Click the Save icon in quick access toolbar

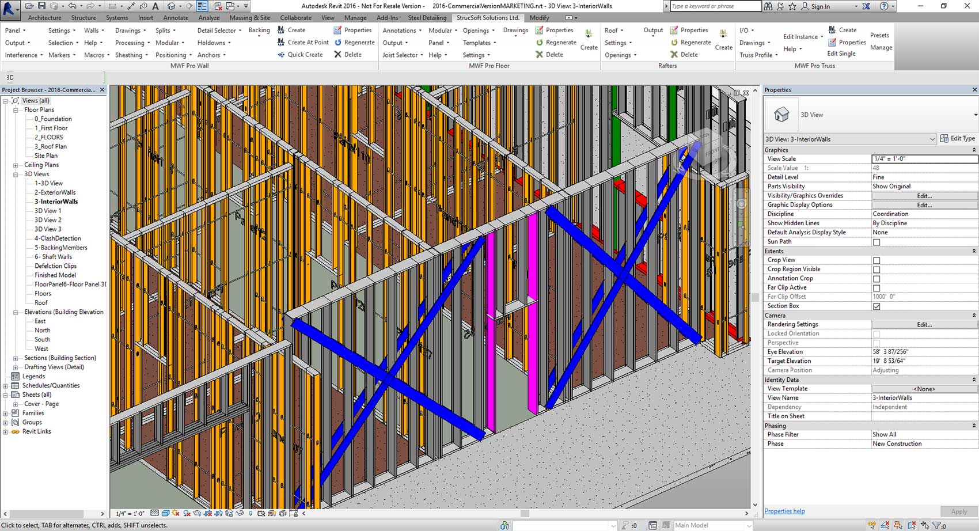(41, 6)
